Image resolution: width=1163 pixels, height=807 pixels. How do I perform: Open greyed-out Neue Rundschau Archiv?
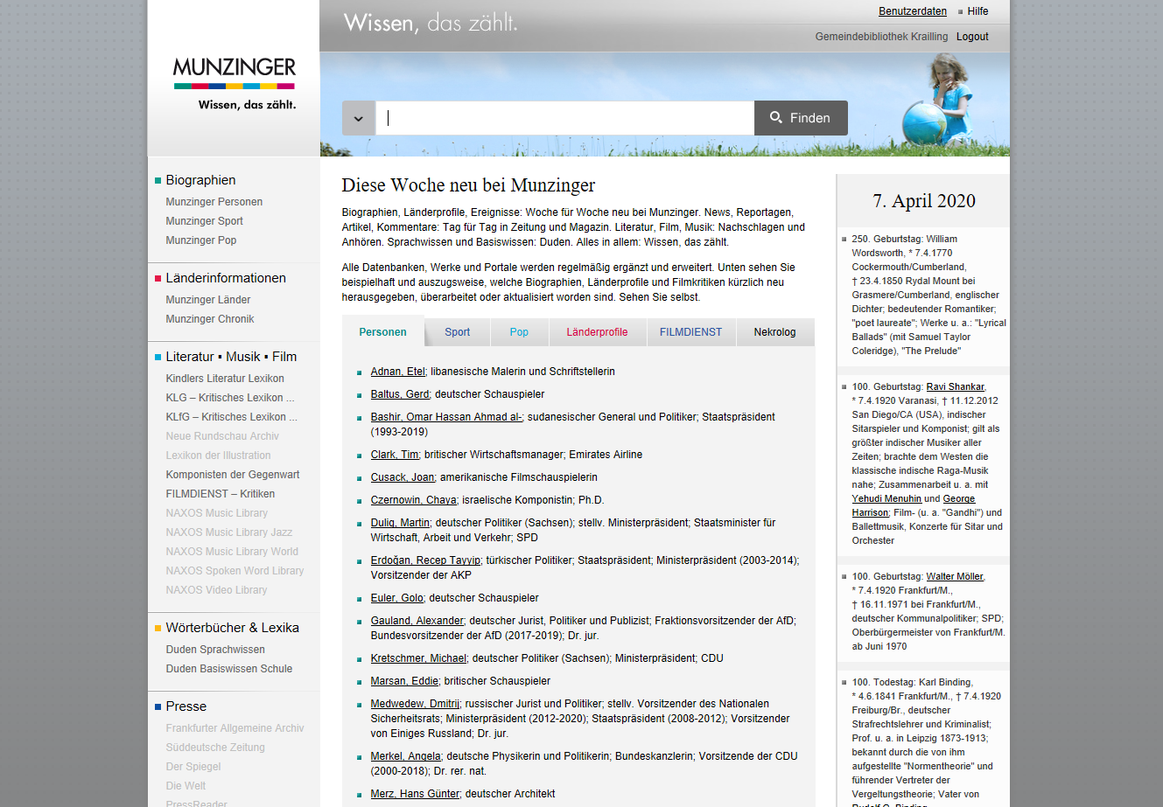click(222, 436)
